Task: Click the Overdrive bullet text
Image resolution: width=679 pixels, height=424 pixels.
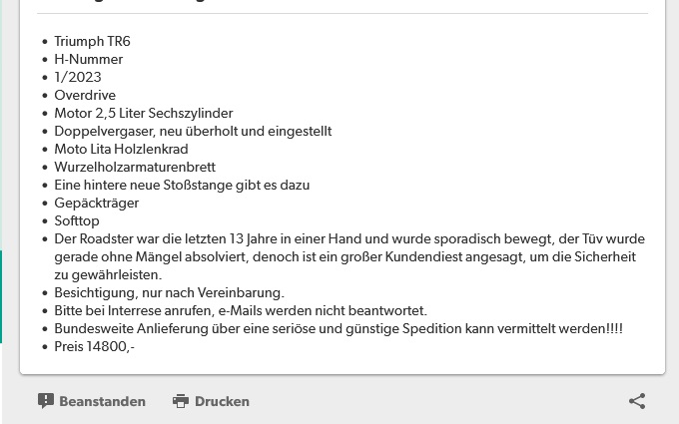Action: (85, 95)
